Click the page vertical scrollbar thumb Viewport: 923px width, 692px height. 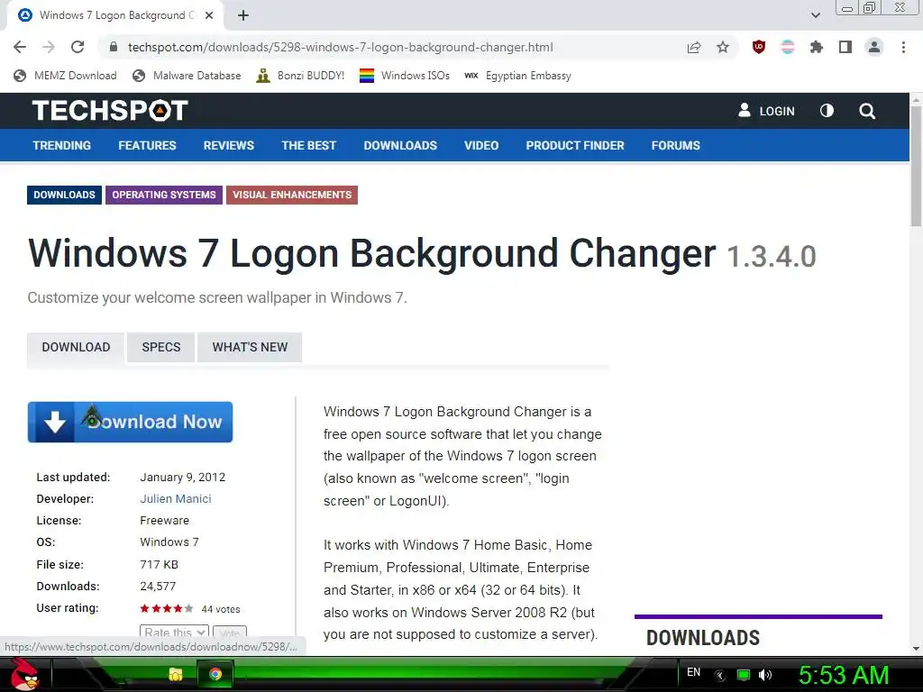click(x=916, y=167)
